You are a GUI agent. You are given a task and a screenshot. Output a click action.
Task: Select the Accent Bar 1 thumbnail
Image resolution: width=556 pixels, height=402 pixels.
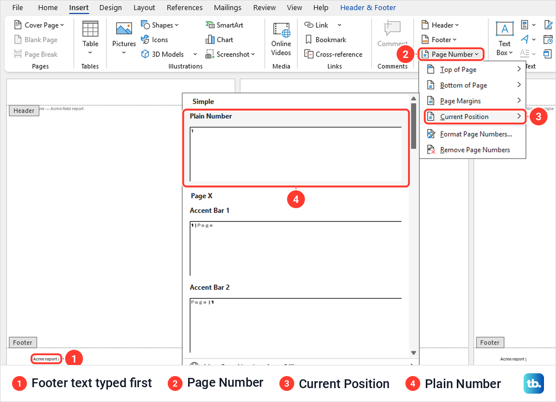(296, 249)
